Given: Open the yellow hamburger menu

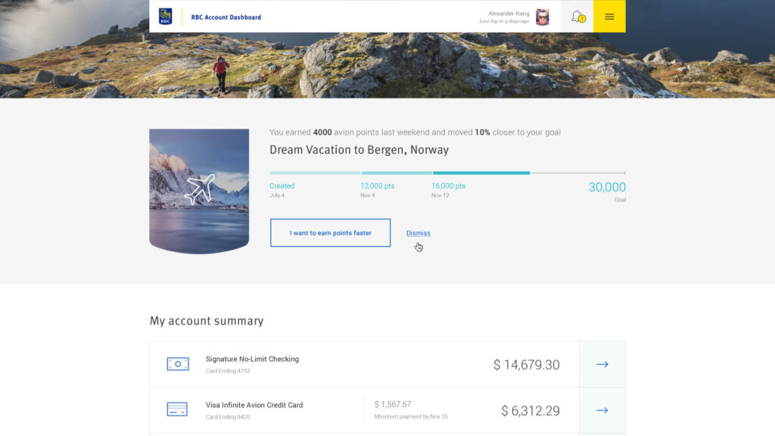Looking at the screenshot, I should pos(609,17).
